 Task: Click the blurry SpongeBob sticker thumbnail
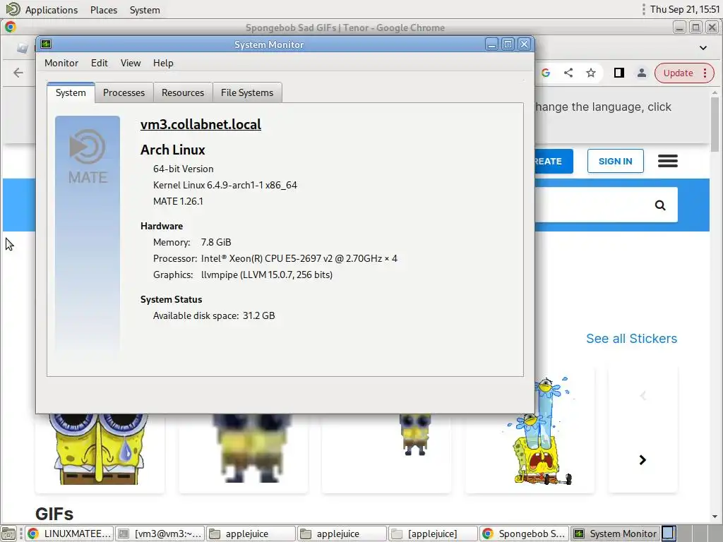(243, 453)
